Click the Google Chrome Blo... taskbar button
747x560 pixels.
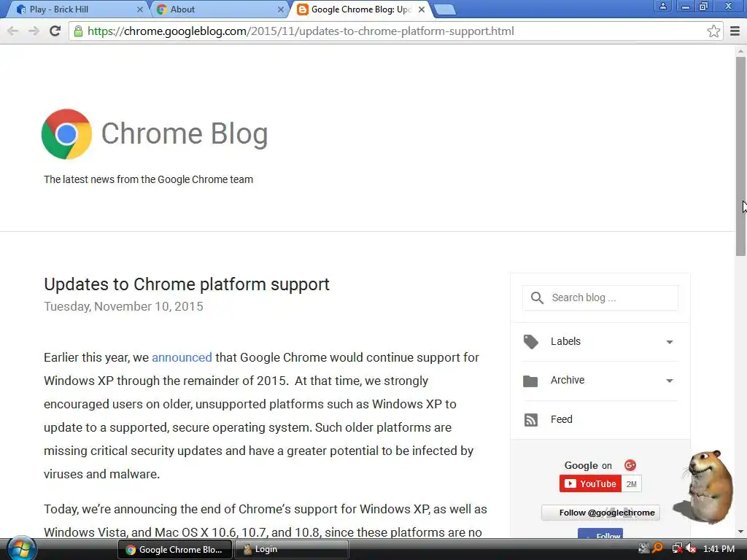pyautogui.click(x=175, y=550)
